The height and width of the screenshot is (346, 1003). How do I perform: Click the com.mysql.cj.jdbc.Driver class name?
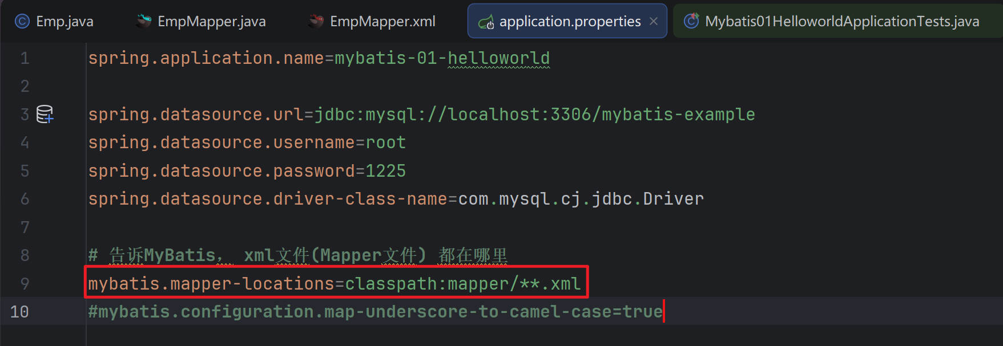click(581, 199)
